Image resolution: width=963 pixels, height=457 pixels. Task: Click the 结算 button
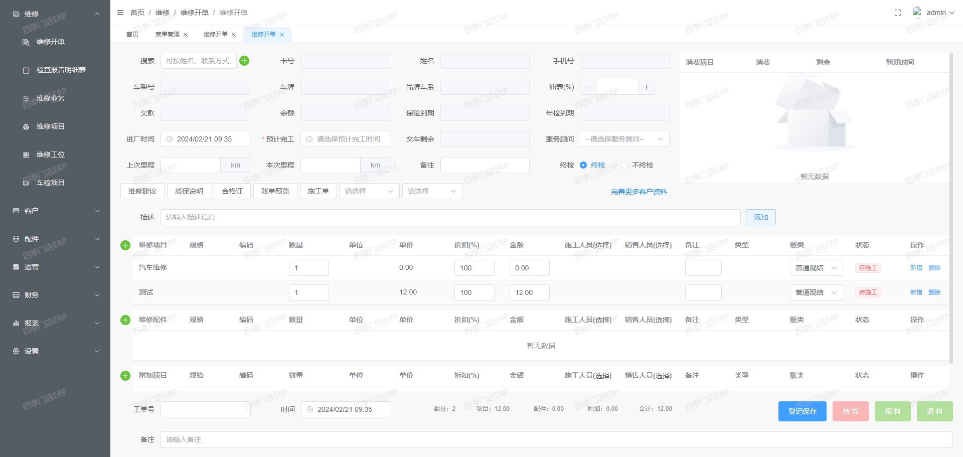[851, 411]
